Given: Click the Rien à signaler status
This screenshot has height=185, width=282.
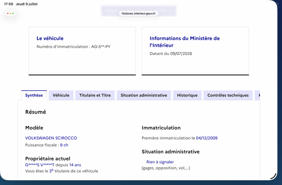Looking at the screenshot, I should 160,162.
